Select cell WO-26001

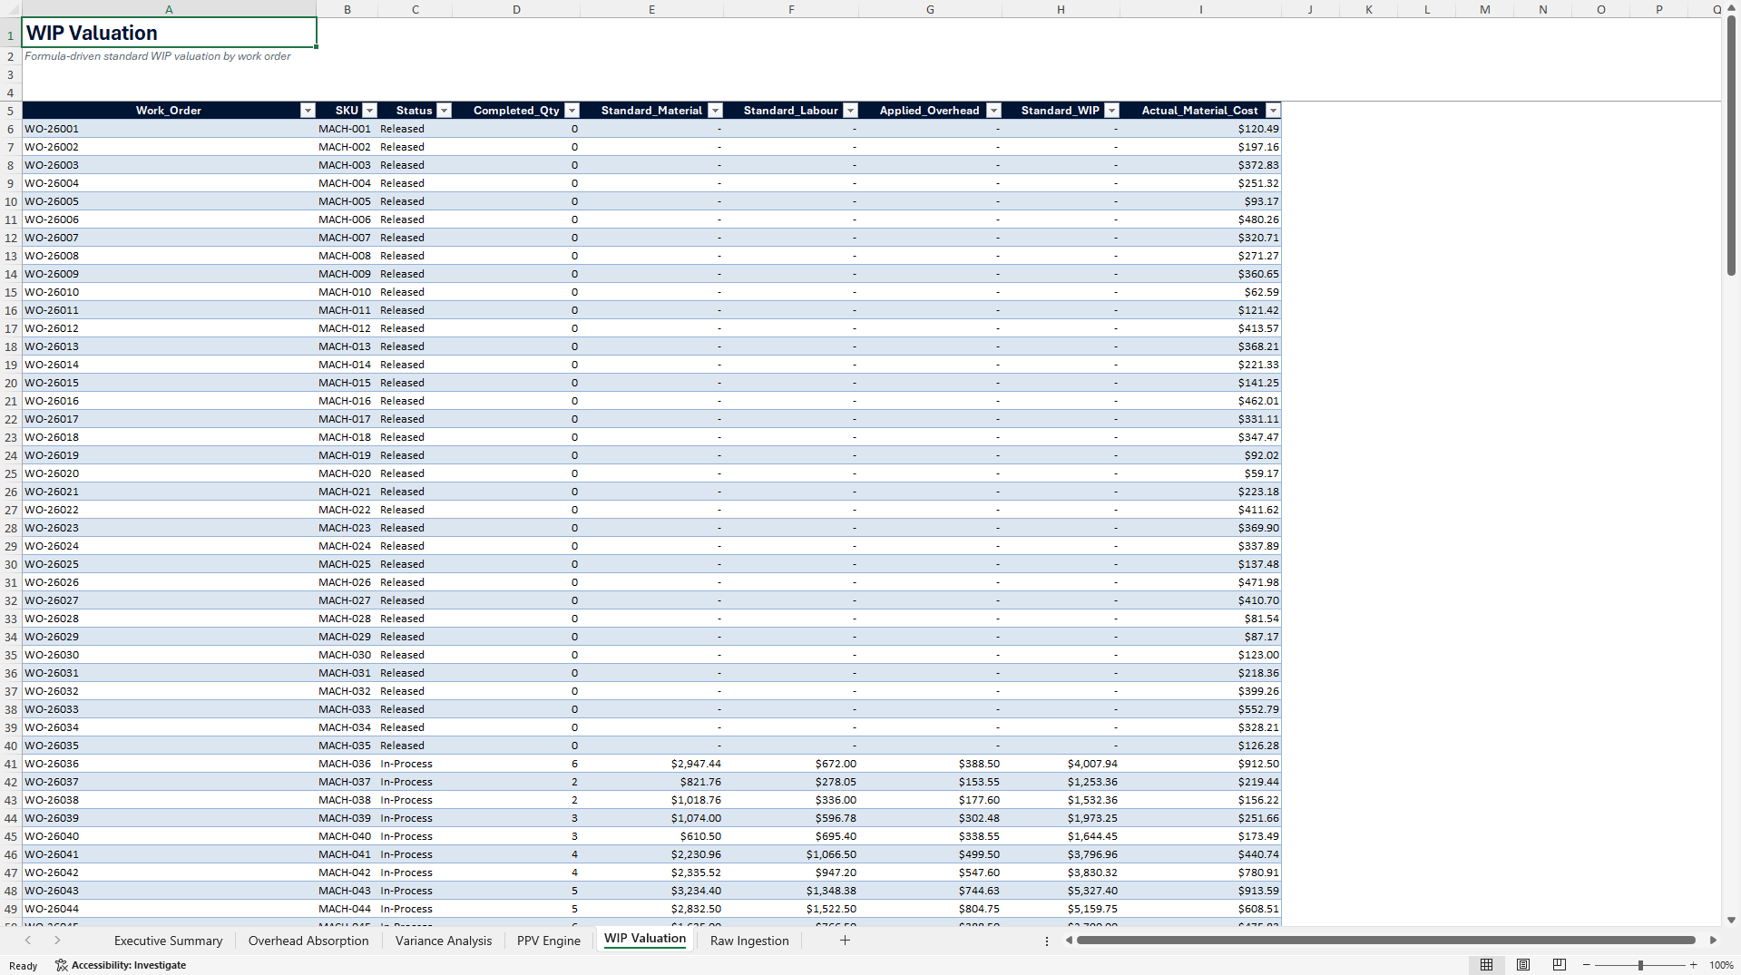point(169,129)
